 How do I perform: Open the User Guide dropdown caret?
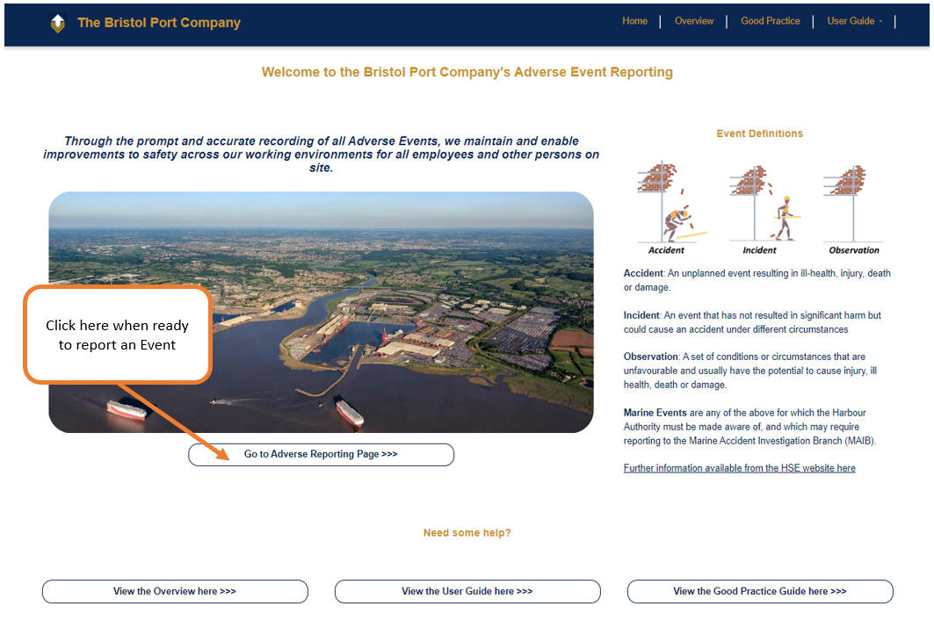(882, 21)
